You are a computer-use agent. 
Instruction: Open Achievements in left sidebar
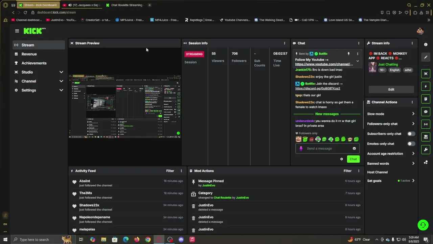click(x=39, y=63)
